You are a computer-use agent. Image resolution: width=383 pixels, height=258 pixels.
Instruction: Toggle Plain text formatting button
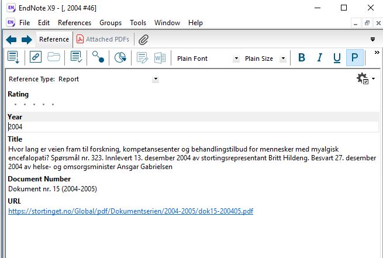point(354,58)
